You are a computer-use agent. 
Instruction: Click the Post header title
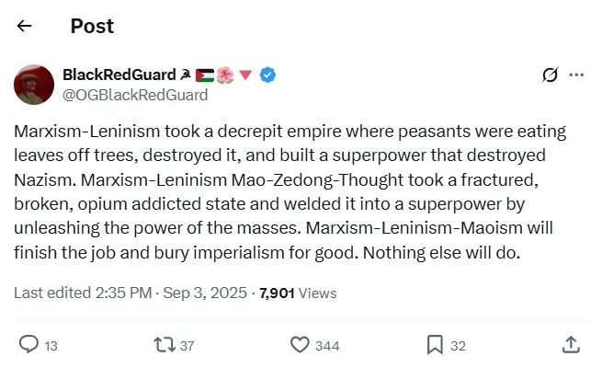(x=92, y=26)
